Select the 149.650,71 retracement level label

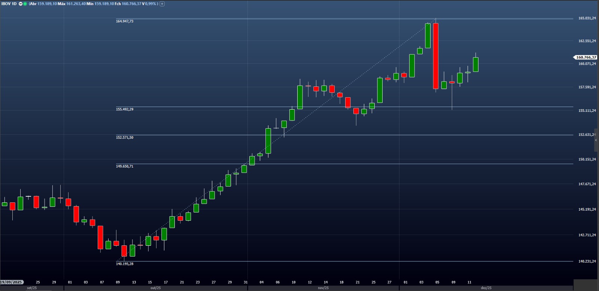coord(125,166)
